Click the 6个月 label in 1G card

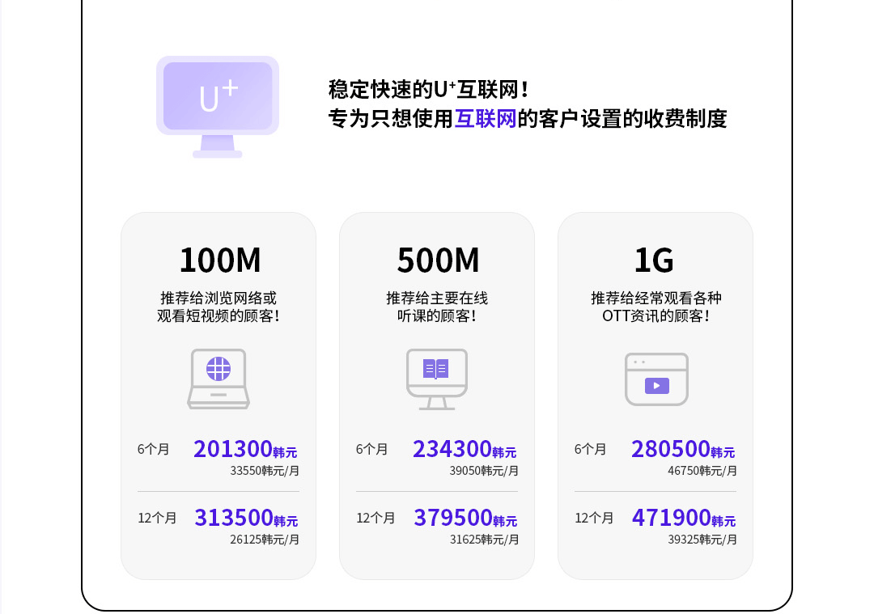point(590,449)
